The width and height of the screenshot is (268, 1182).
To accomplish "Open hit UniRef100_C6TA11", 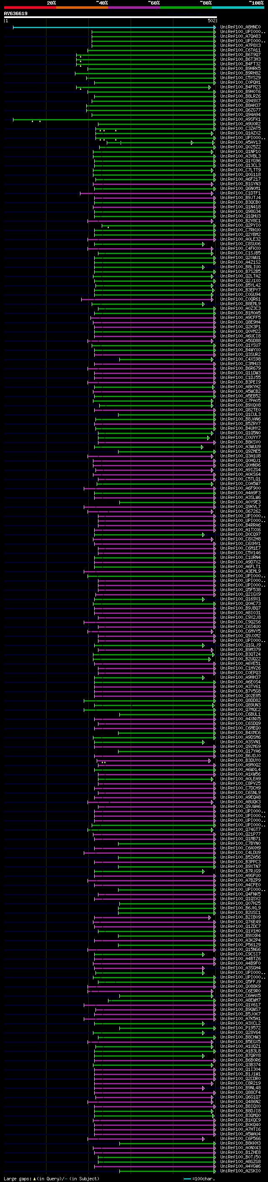I will [240, 50].
